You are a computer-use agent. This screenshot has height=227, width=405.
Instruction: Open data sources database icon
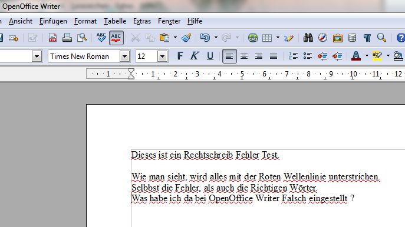(x=352, y=38)
